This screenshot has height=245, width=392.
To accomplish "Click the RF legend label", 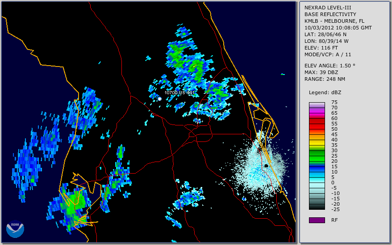I will tap(334, 220).
